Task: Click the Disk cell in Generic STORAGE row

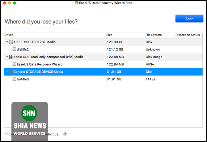Action: pos(149,72)
